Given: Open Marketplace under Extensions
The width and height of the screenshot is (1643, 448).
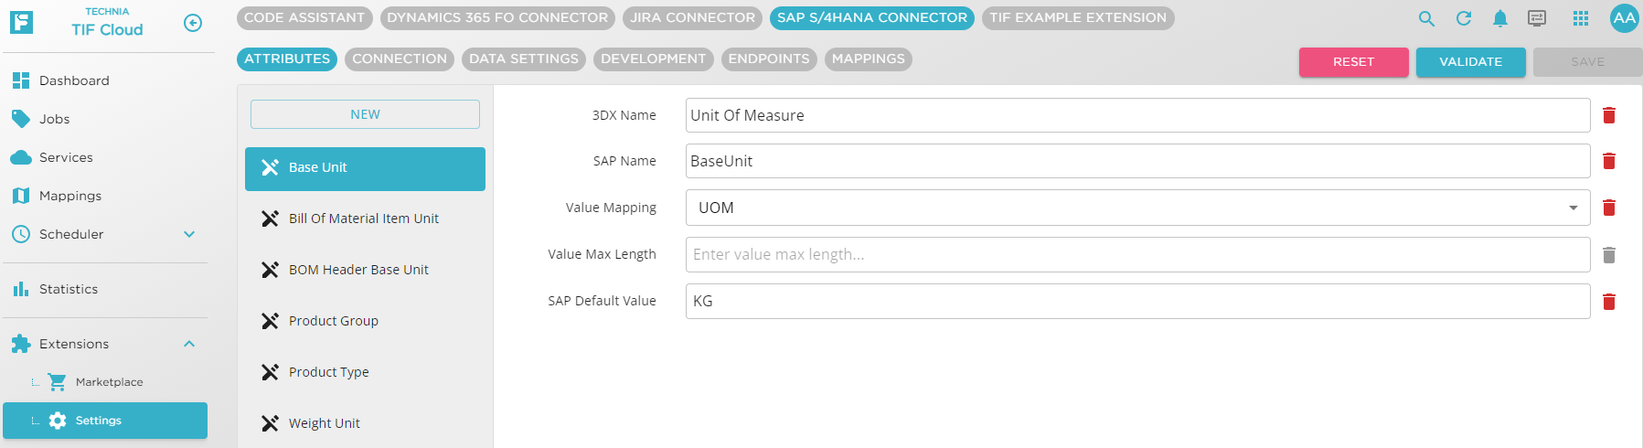Looking at the screenshot, I should coord(109,382).
